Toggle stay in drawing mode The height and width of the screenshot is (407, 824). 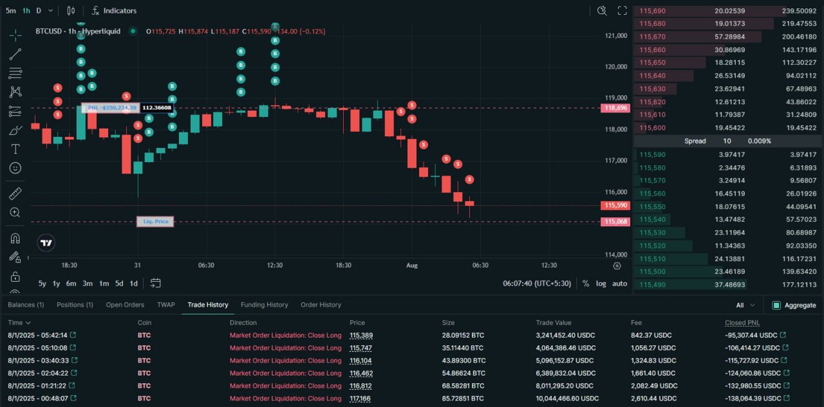pos(15,257)
